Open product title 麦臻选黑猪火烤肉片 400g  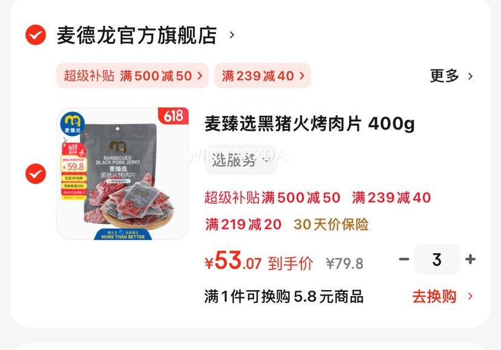pos(310,124)
